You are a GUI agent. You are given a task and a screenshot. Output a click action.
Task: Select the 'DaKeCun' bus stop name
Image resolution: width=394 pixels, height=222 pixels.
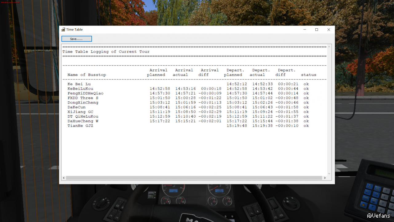[77, 107]
